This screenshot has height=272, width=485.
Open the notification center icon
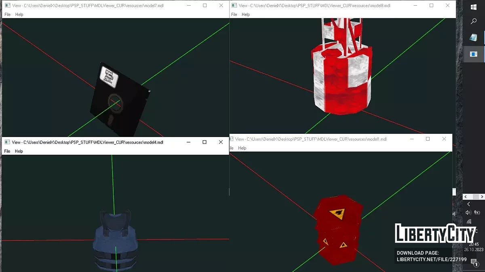474,262
